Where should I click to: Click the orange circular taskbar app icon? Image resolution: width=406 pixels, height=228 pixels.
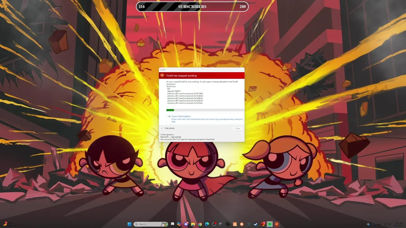(242, 224)
